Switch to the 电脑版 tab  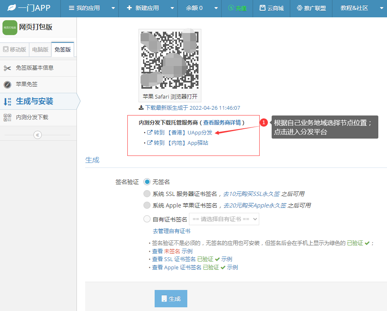pos(40,49)
